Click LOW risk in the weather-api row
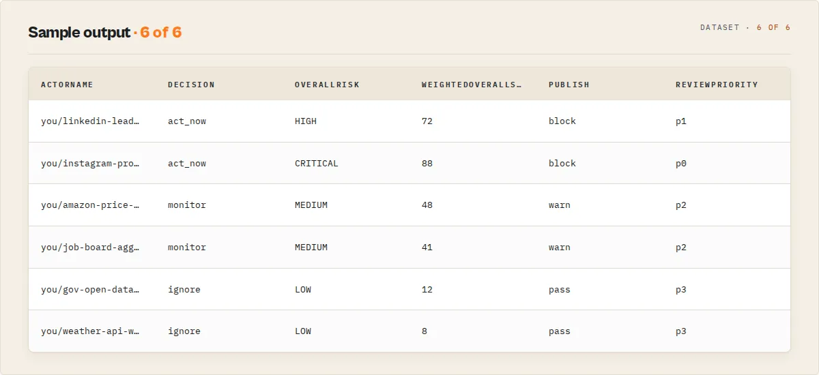Viewport: 819px width, 375px height. point(303,331)
